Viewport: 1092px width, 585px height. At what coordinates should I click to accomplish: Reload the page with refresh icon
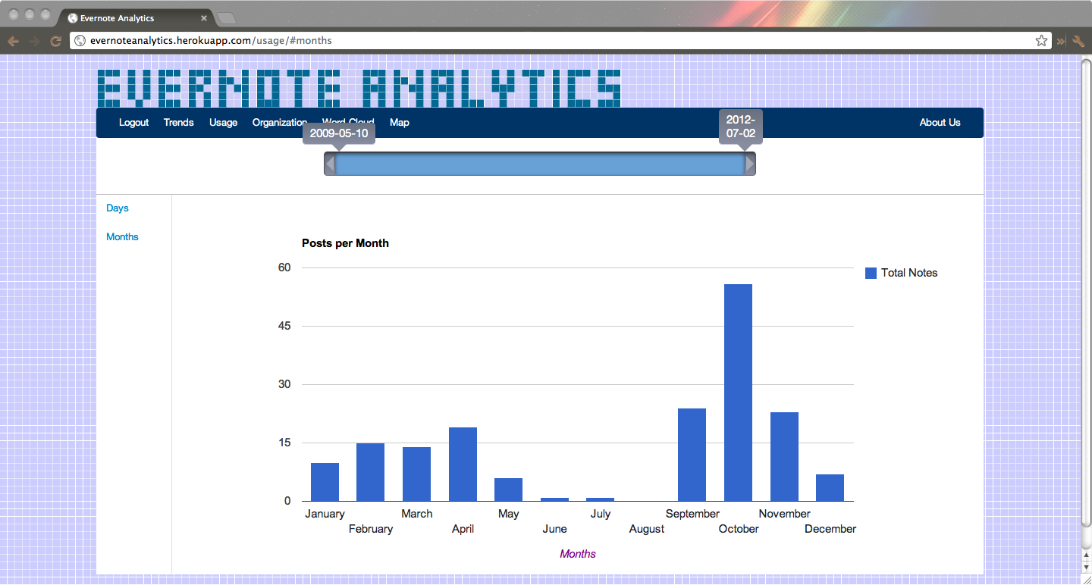point(55,41)
